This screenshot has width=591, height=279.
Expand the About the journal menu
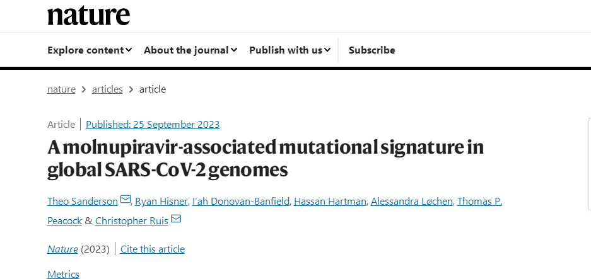190,50
